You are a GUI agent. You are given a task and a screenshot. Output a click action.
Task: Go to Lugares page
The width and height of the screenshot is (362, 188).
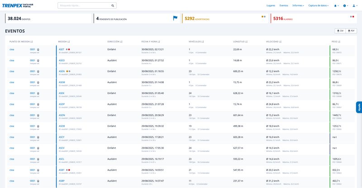point(271,5)
